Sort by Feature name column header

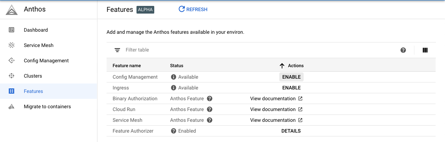point(127,65)
